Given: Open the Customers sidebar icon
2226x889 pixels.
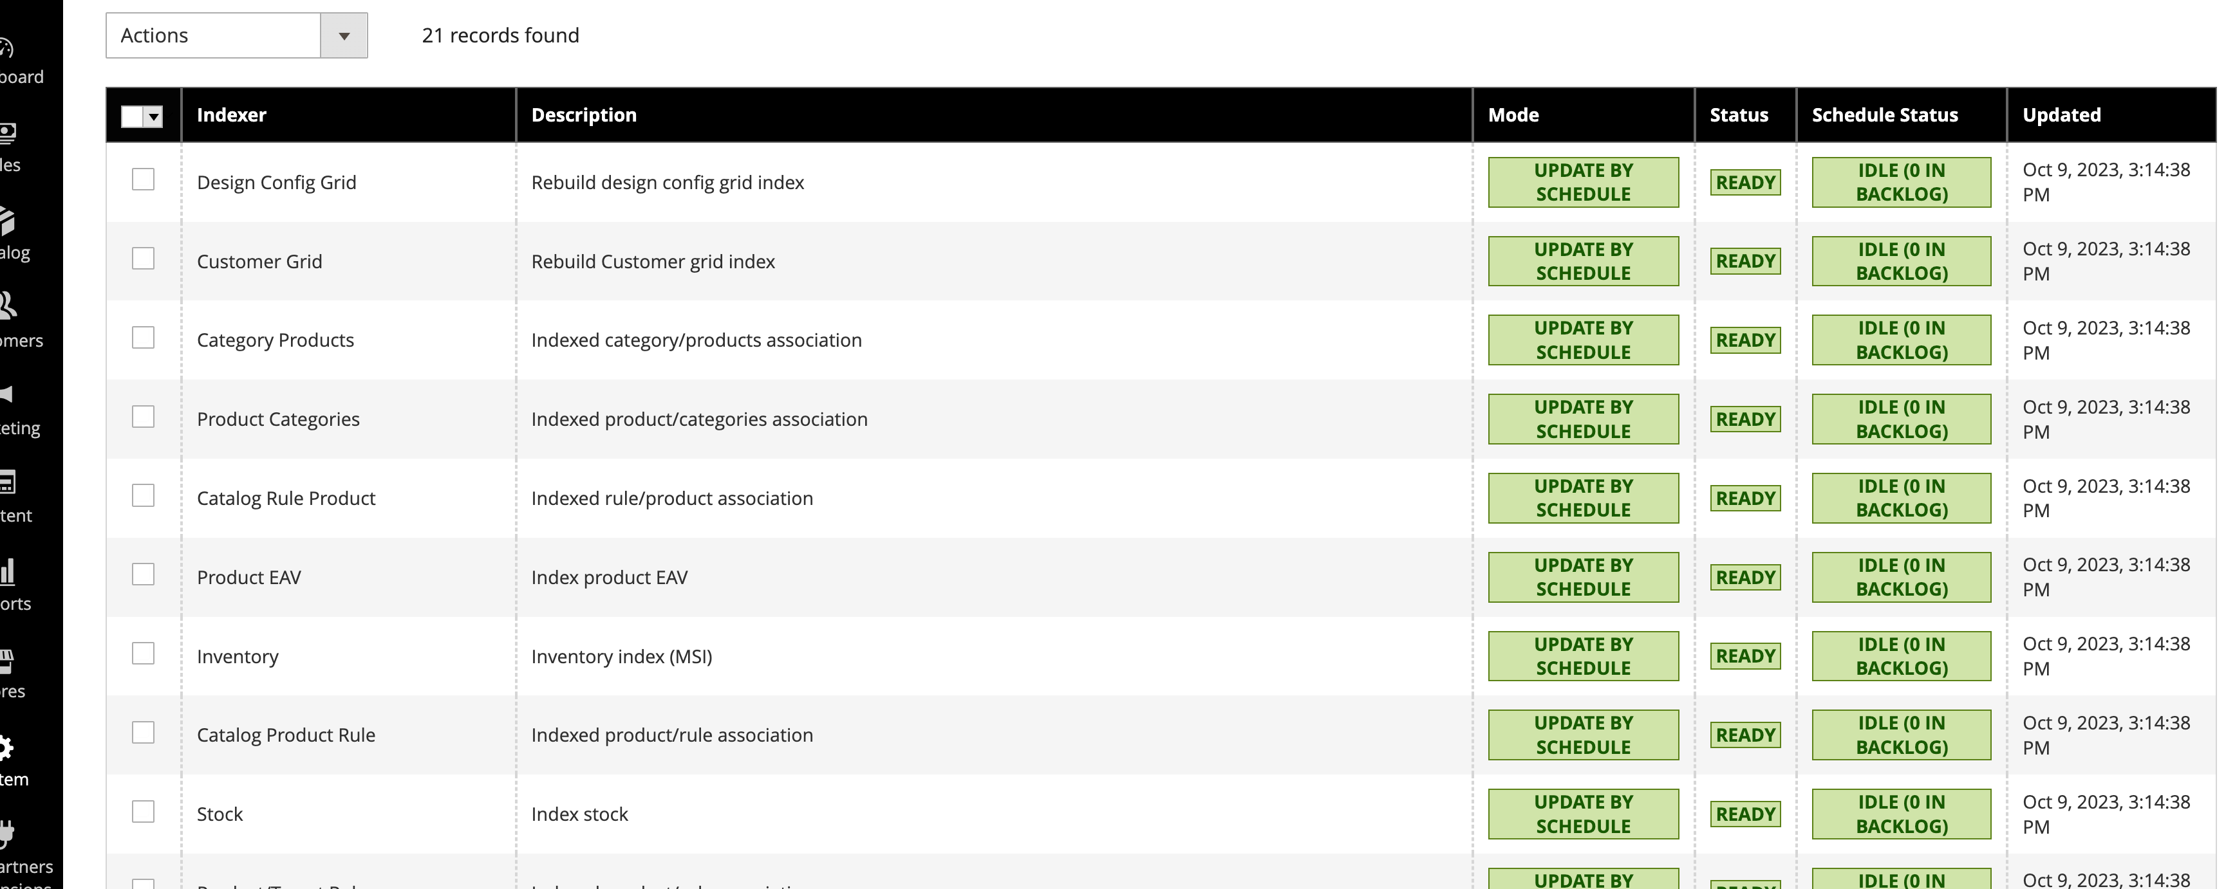Looking at the screenshot, I should point(7,306).
